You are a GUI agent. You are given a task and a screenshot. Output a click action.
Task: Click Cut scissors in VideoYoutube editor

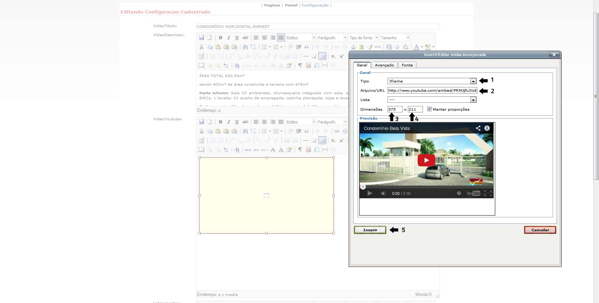201,131
